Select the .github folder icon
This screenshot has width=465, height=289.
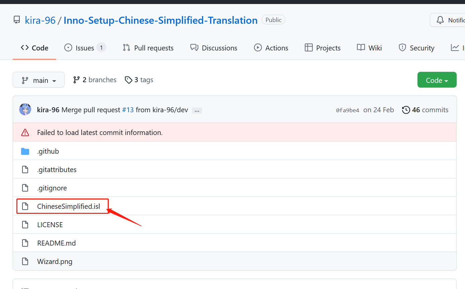[25, 151]
